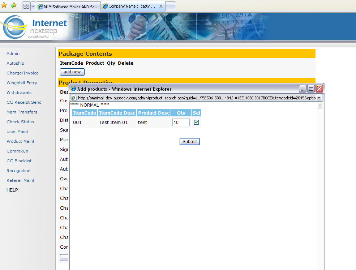Open the Quick Tabs grid icon
The width and height of the screenshot is (356, 270).
point(26,7)
